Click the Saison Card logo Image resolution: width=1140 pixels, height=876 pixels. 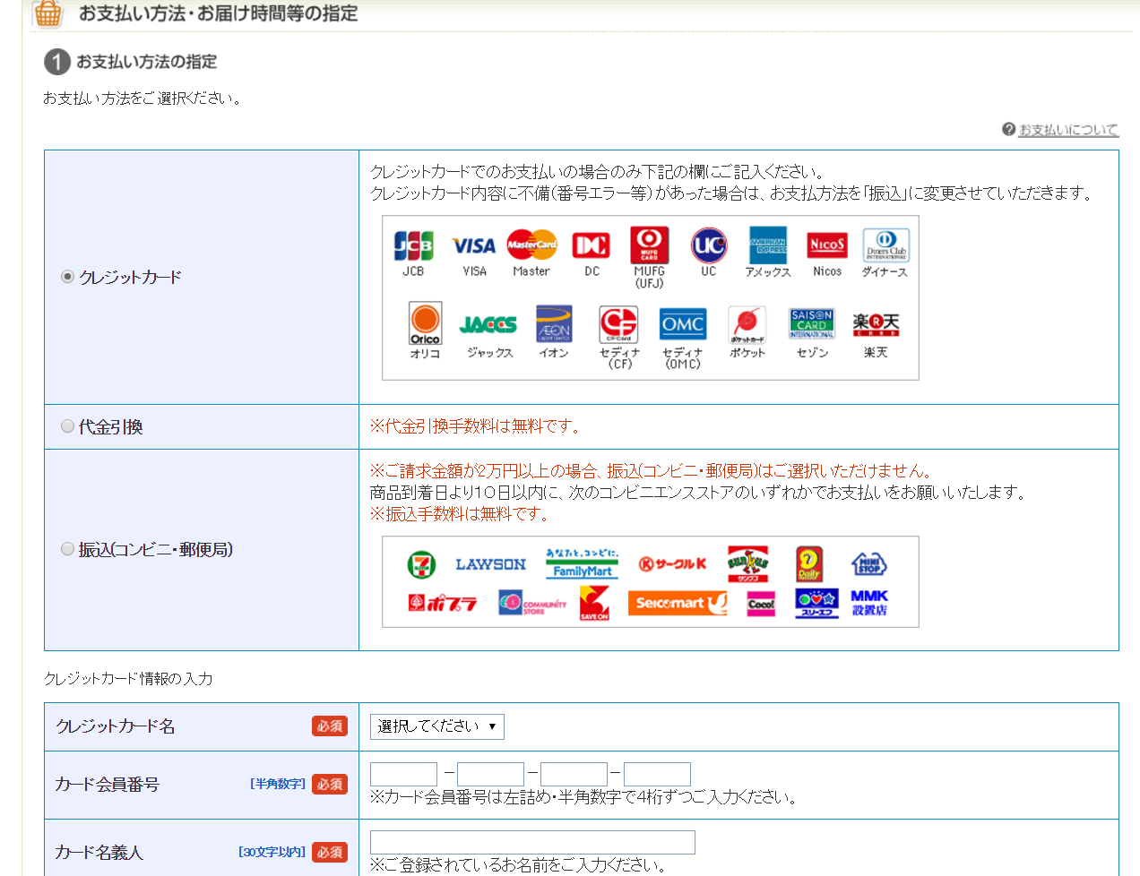tap(812, 324)
